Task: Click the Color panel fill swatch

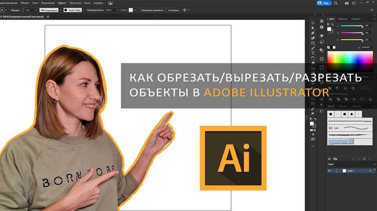Action: click(x=329, y=29)
